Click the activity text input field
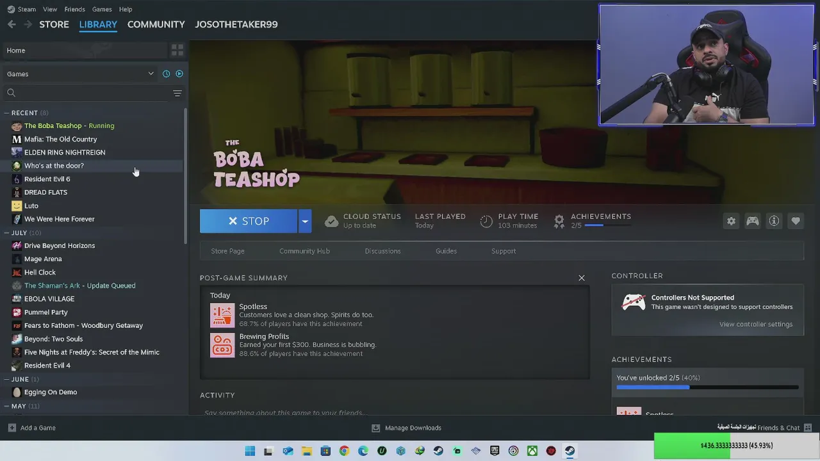 coord(394,412)
